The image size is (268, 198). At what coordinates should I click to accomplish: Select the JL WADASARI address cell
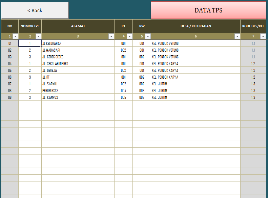tap(78, 50)
